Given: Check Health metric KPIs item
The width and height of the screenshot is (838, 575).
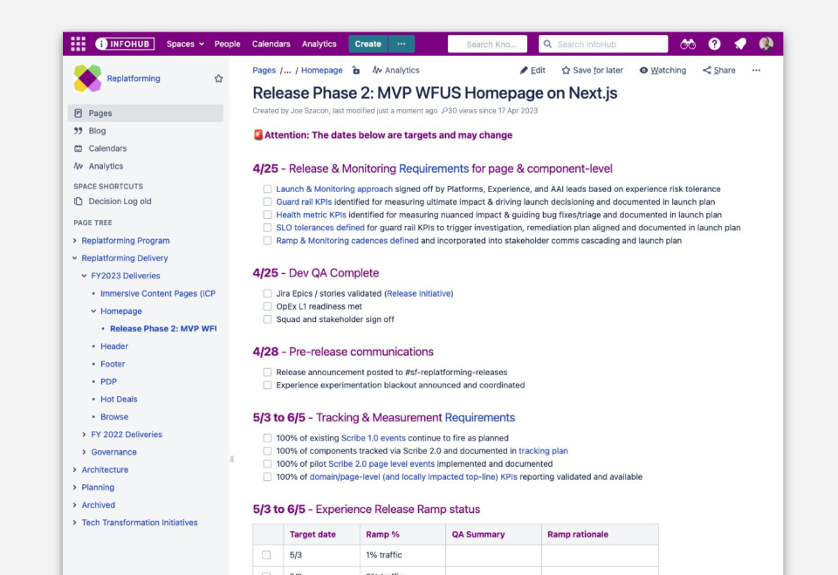Looking at the screenshot, I should click(267, 215).
